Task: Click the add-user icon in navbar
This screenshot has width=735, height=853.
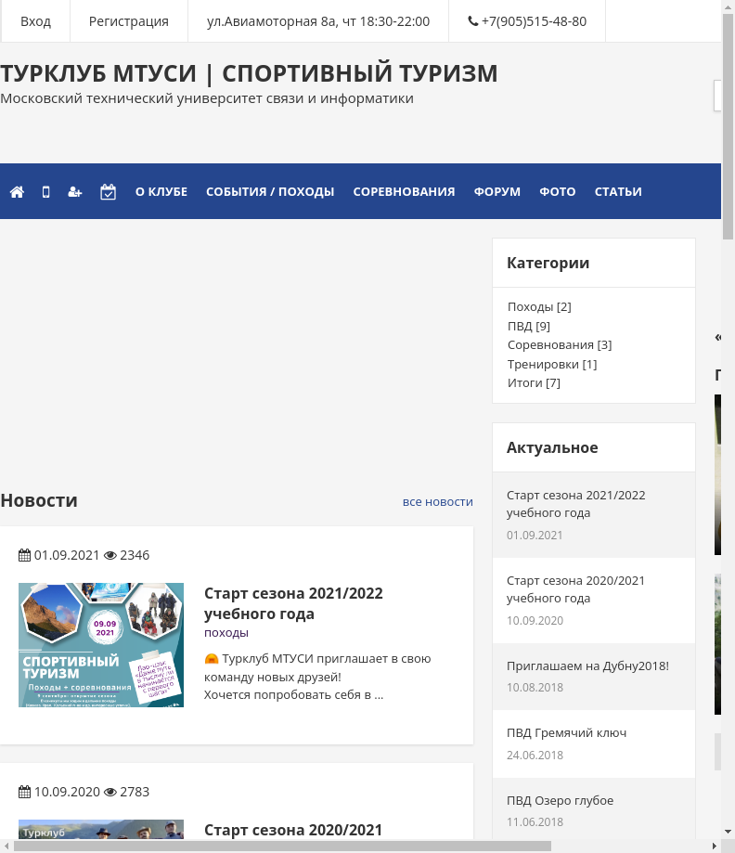Action: (x=75, y=192)
